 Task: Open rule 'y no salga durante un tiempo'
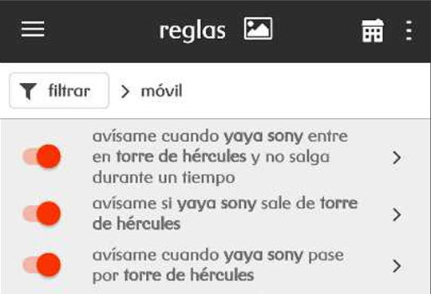[x=220, y=157]
